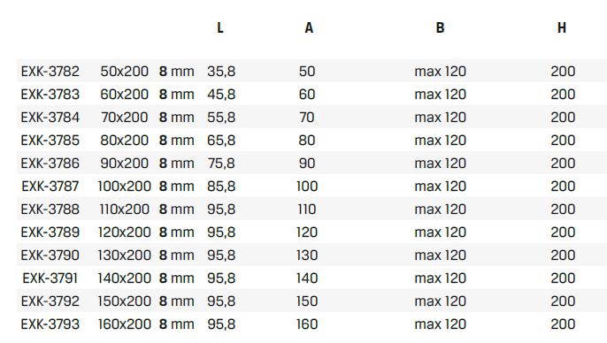
Task: Click product code EXK-3790
Action: tap(50, 255)
